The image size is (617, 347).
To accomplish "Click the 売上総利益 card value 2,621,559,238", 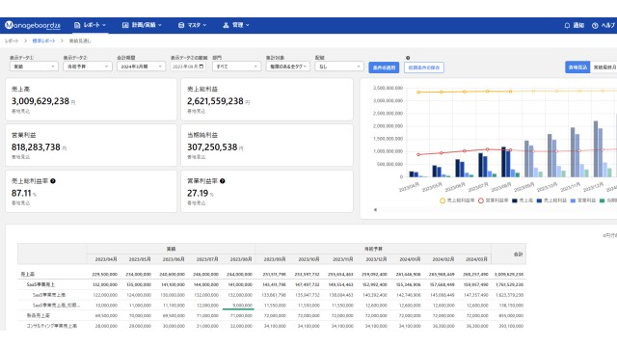I will tap(215, 101).
